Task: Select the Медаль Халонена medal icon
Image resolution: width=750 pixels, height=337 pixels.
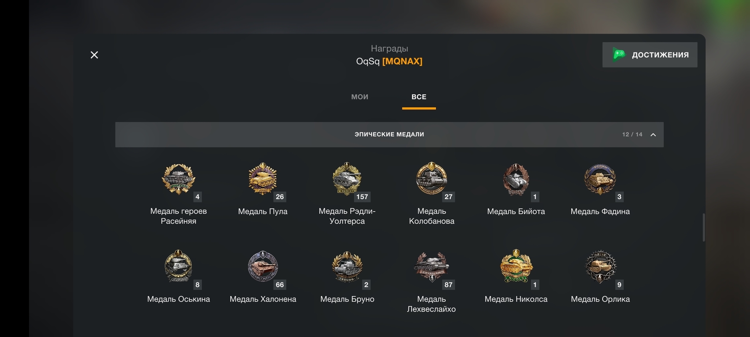Action: pyautogui.click(x=263, y=266)
